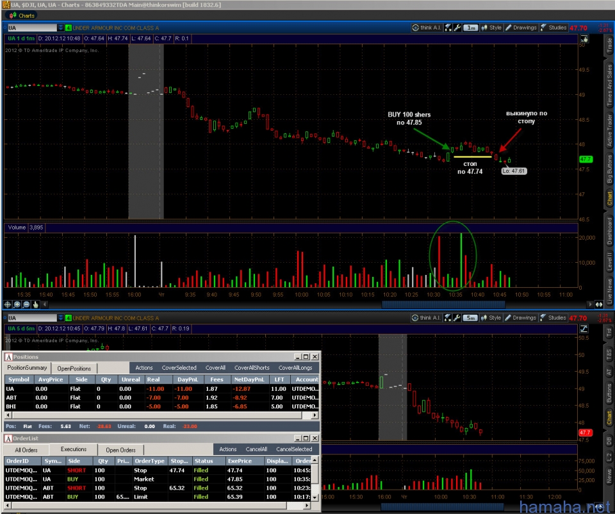Viewport: 615px width, 514px height.
Task: Click the crosshair pan tool under the upper chart
Action: point(8,304)
